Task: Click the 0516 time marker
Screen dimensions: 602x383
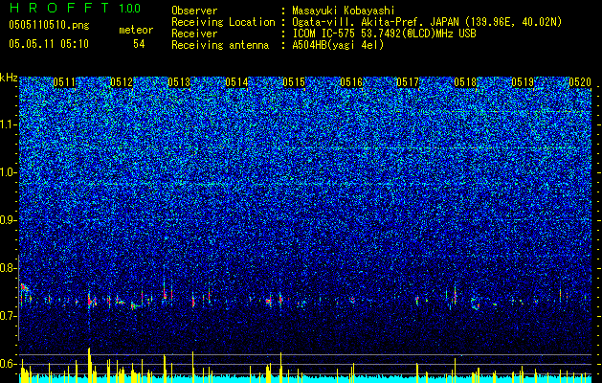Action: [x=351, y=82]
